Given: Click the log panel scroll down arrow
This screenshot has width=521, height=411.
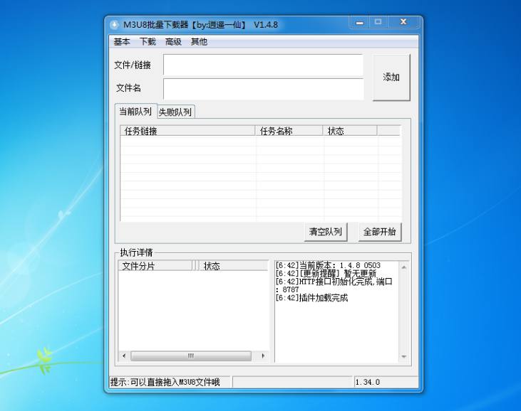Looking at the screenshot, I should pos(404,357).
